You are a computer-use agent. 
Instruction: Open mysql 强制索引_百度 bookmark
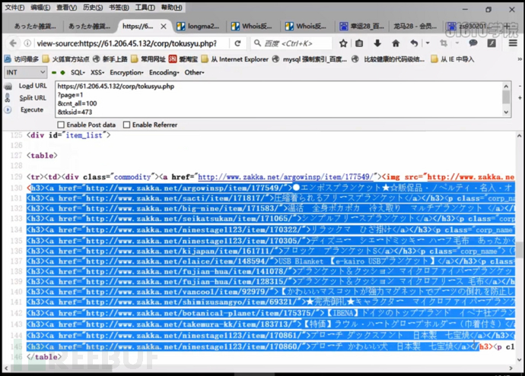(310, 59)
